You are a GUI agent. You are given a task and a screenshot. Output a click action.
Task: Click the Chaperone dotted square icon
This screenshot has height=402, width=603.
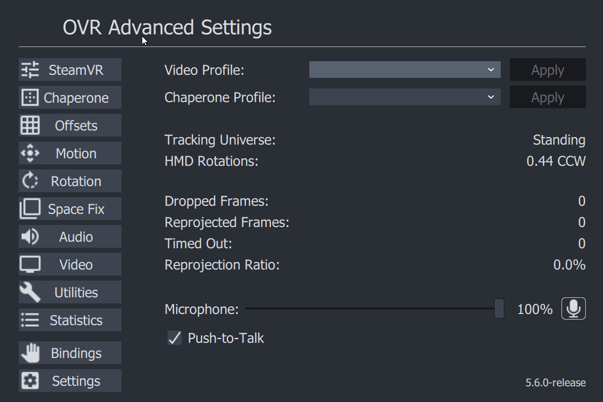pyautogui.click(x=30, y=98)
